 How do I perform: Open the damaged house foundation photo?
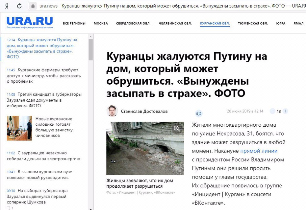tap(145, 148)
